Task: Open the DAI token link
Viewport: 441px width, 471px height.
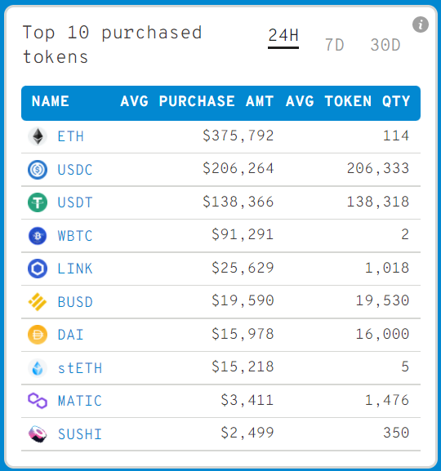Action: click(71, 335)
